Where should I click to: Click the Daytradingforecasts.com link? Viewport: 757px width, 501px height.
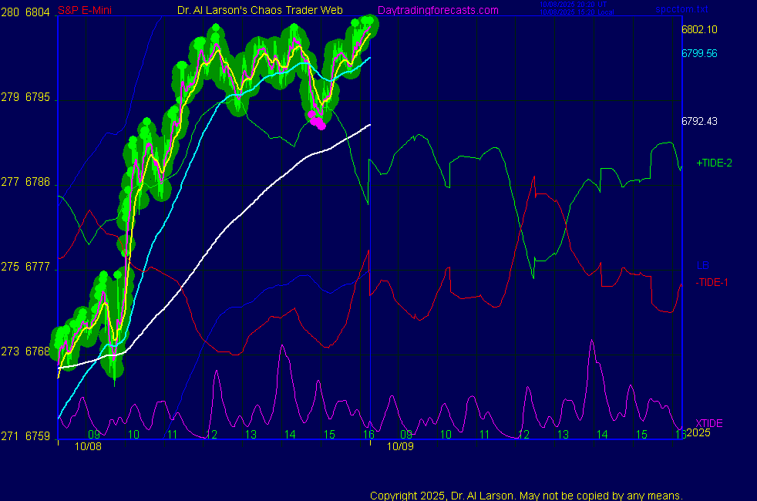click(x=437, y=10)
